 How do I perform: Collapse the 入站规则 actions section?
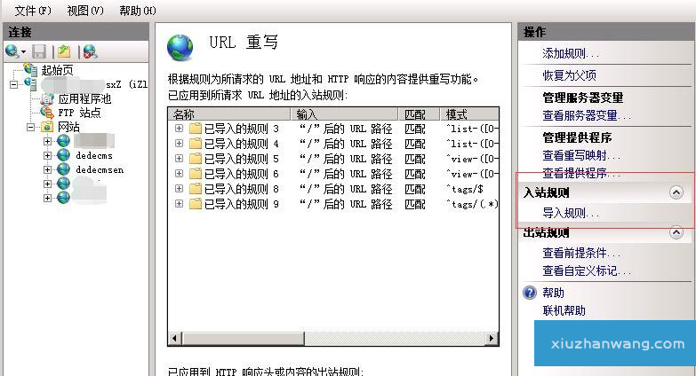pyautogui.click(x=676, y=192)
